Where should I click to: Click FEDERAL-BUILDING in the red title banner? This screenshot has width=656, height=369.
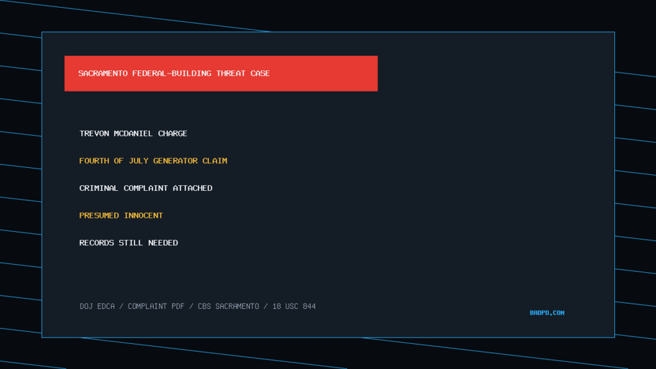[172, 73]
